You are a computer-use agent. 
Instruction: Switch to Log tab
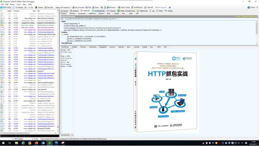click(x=152, y=11)
